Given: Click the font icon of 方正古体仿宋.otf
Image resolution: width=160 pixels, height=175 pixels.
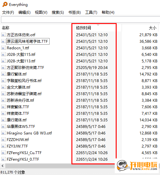Looking at the screenshot, I should tap(3, 35).
